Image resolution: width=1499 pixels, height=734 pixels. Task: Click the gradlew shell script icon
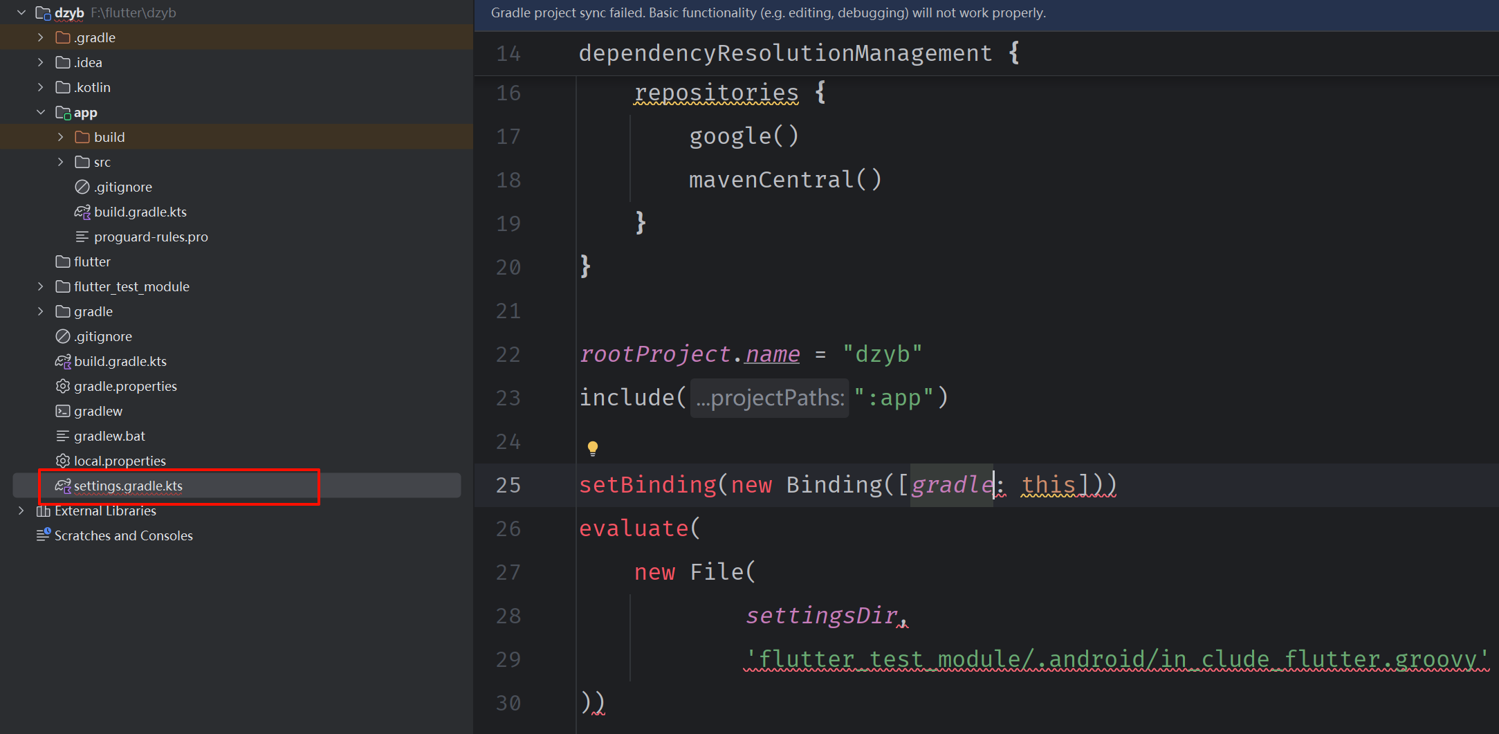coord(63,411)
